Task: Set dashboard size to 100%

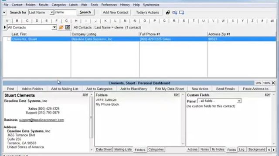Action: coord(266,83)
